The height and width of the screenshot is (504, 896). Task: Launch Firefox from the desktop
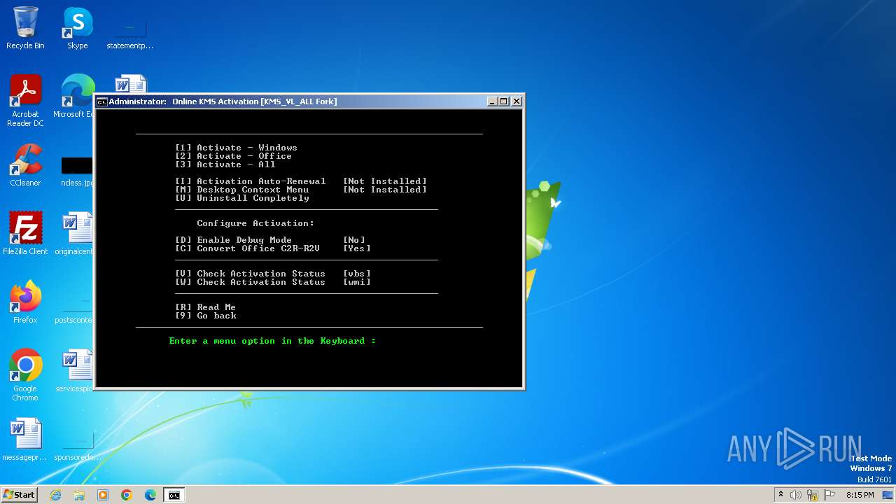tap(25, 302)
